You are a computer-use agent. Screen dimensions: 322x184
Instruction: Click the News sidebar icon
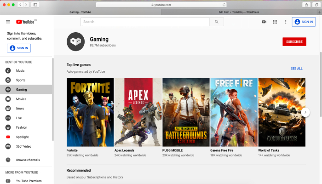(x=8, y=109)
